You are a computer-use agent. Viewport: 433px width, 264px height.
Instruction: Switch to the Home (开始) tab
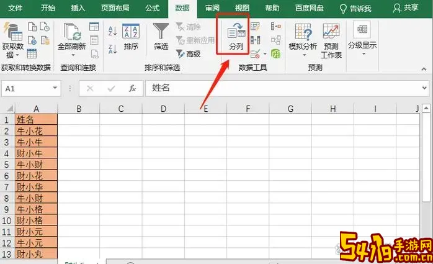[48, 8]
